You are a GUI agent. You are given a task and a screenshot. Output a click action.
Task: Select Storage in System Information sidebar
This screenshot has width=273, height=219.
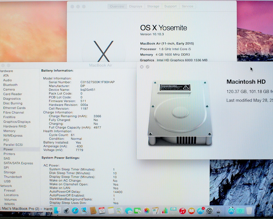point(10,172)
